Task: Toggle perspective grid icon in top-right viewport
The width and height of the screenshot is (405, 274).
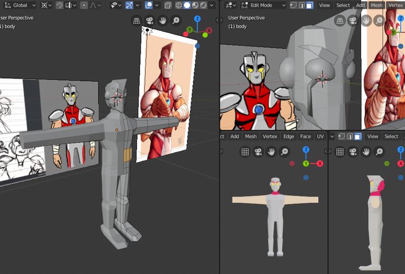Action: tap(339, 21)
